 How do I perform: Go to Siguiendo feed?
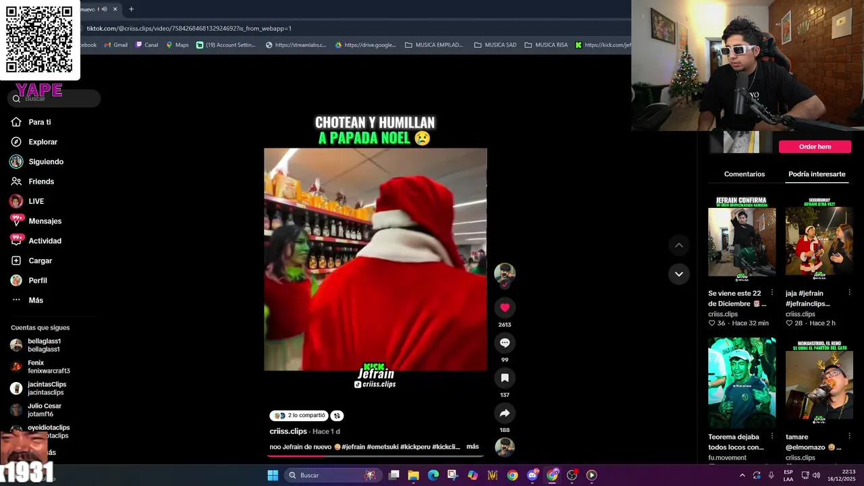coord(37,161)
